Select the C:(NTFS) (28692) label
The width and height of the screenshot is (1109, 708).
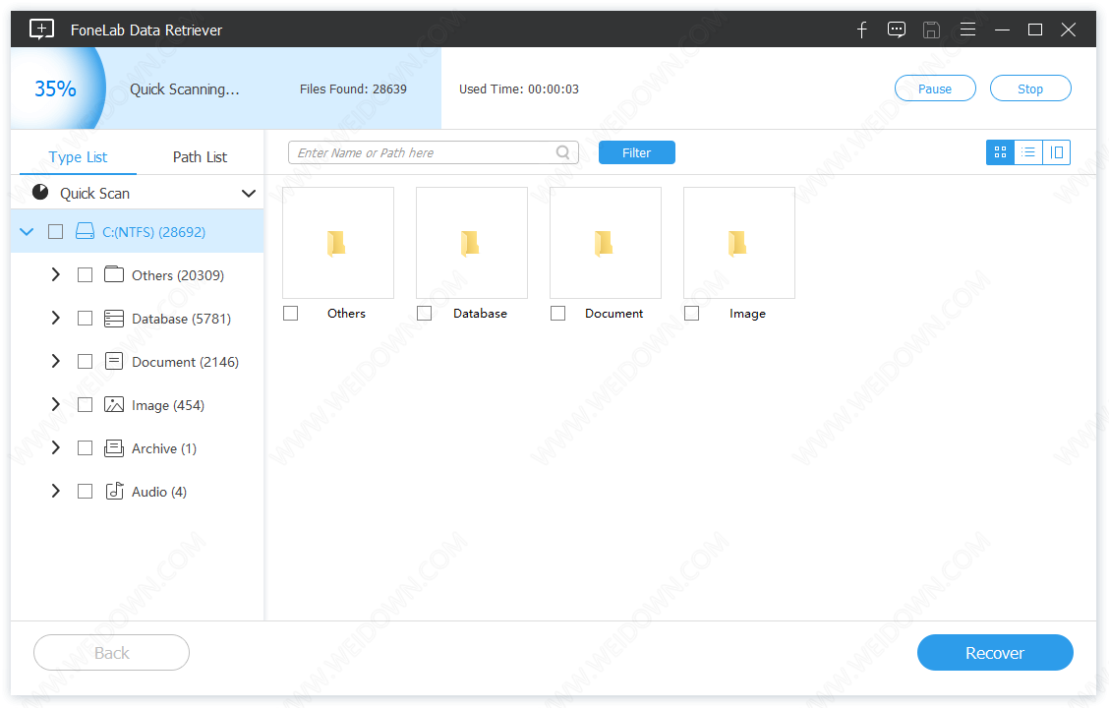pyautogui.click(x=154, y=232)
